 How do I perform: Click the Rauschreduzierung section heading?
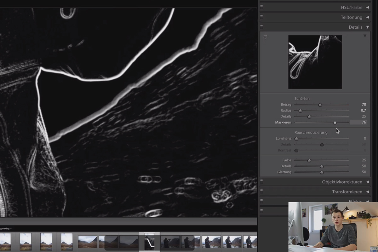[311, 132]
